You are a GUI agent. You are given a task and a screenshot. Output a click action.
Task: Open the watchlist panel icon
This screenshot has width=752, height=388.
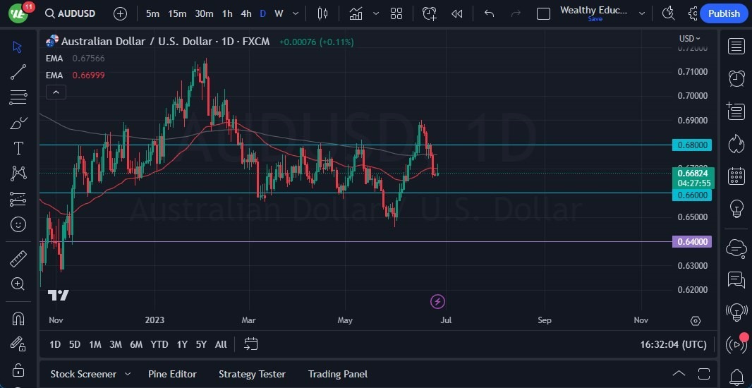(x=736, y=47)
